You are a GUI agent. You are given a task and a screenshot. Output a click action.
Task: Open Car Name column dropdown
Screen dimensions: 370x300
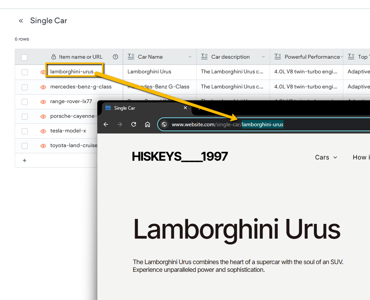(x=190, y=57)
